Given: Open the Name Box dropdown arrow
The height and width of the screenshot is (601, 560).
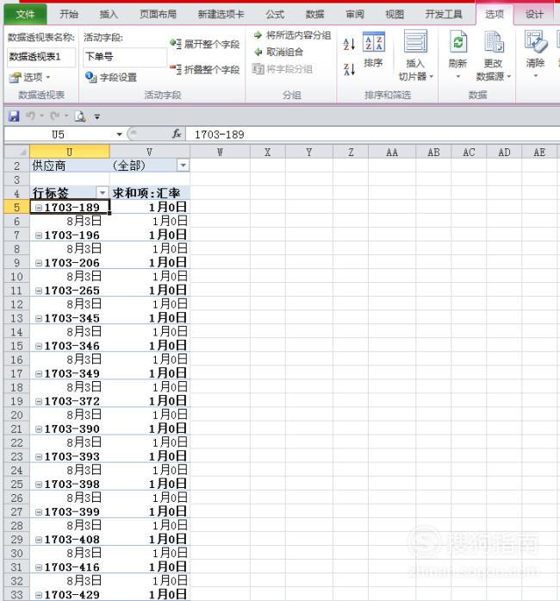Looking at the screenshot, I should pyautogui.click(x=119, y=135).
